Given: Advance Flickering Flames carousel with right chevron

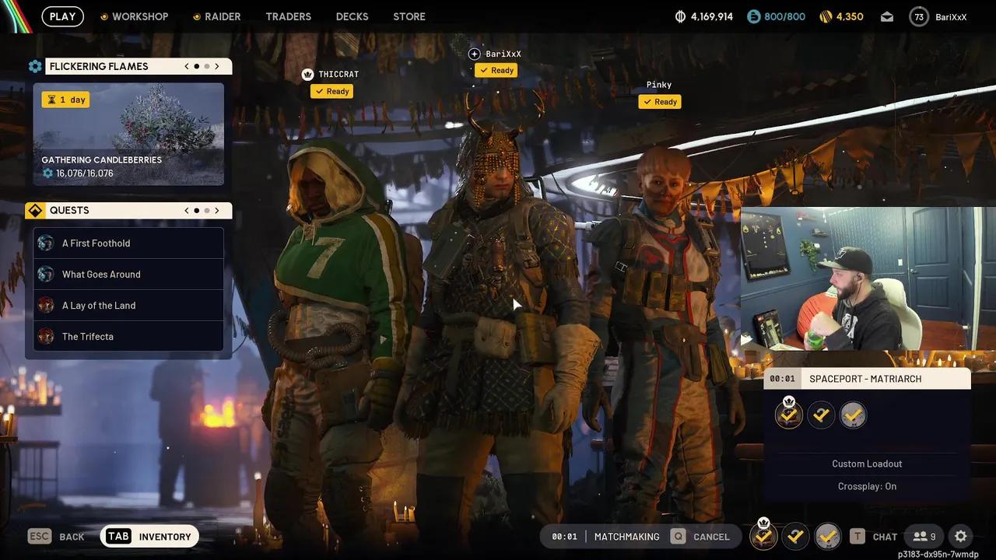Looking at the screenshot, I should (217, 66).
